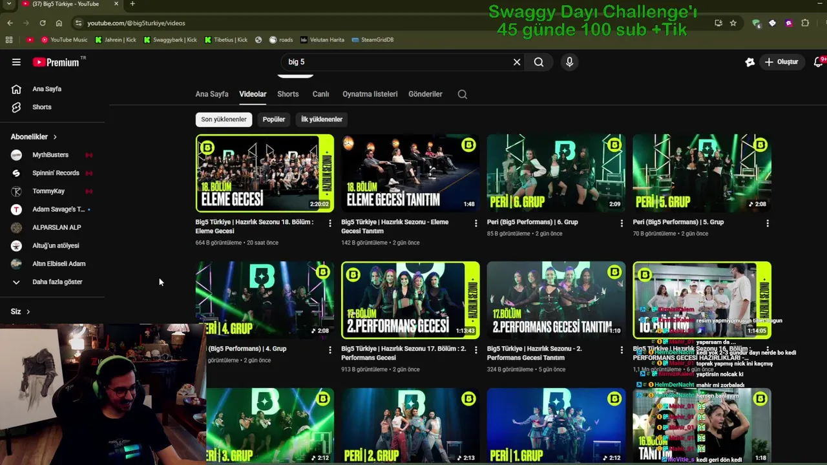The width and height of the screenshot is (827, 465).
Task: Click the browser address bar URL
Action: (x=136, y=23)
